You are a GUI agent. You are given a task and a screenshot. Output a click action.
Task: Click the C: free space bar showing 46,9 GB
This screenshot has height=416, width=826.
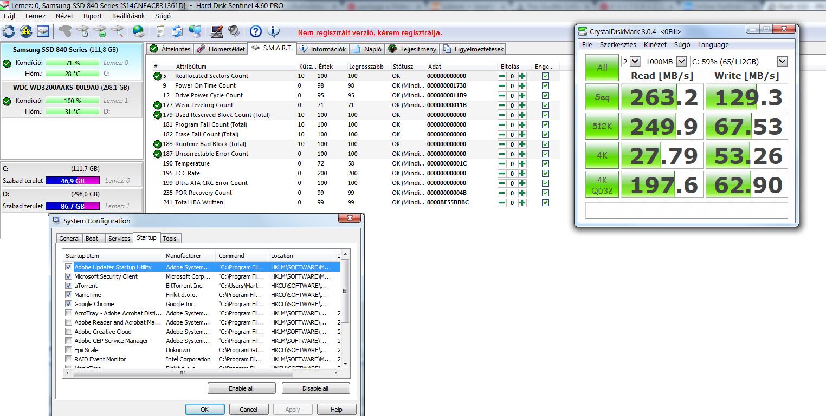pyautogui.click(x=72, y=181)
